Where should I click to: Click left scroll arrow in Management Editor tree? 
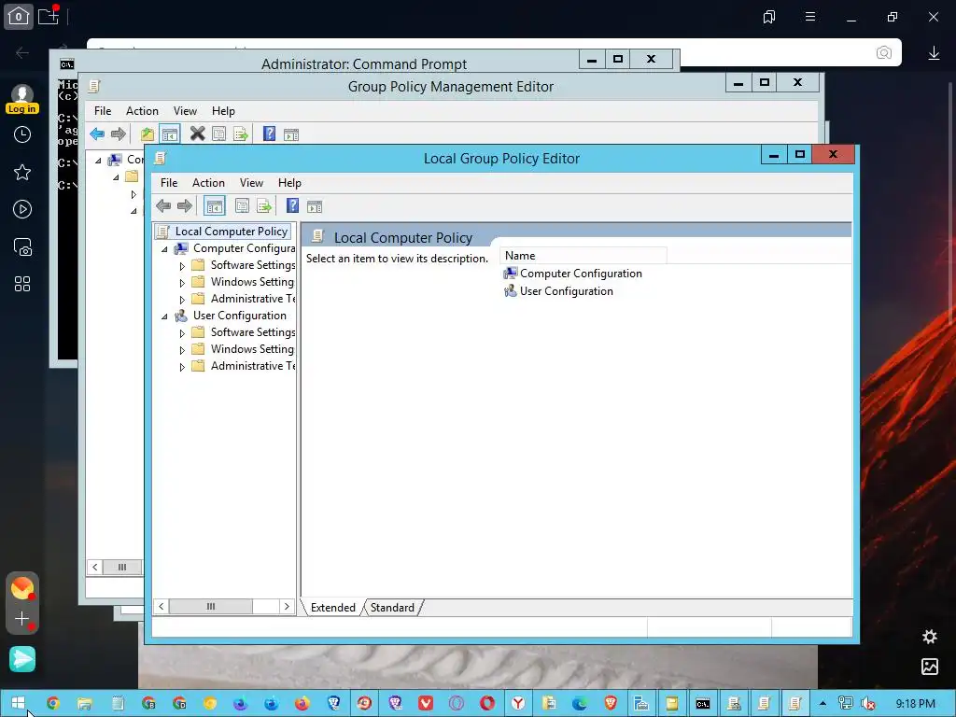pyautogui.click(x=95, y=567)
